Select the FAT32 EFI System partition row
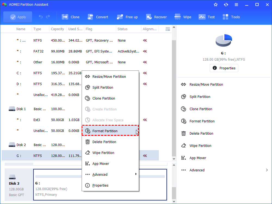This screenshot has width=272, height=204. coord(80,51)
